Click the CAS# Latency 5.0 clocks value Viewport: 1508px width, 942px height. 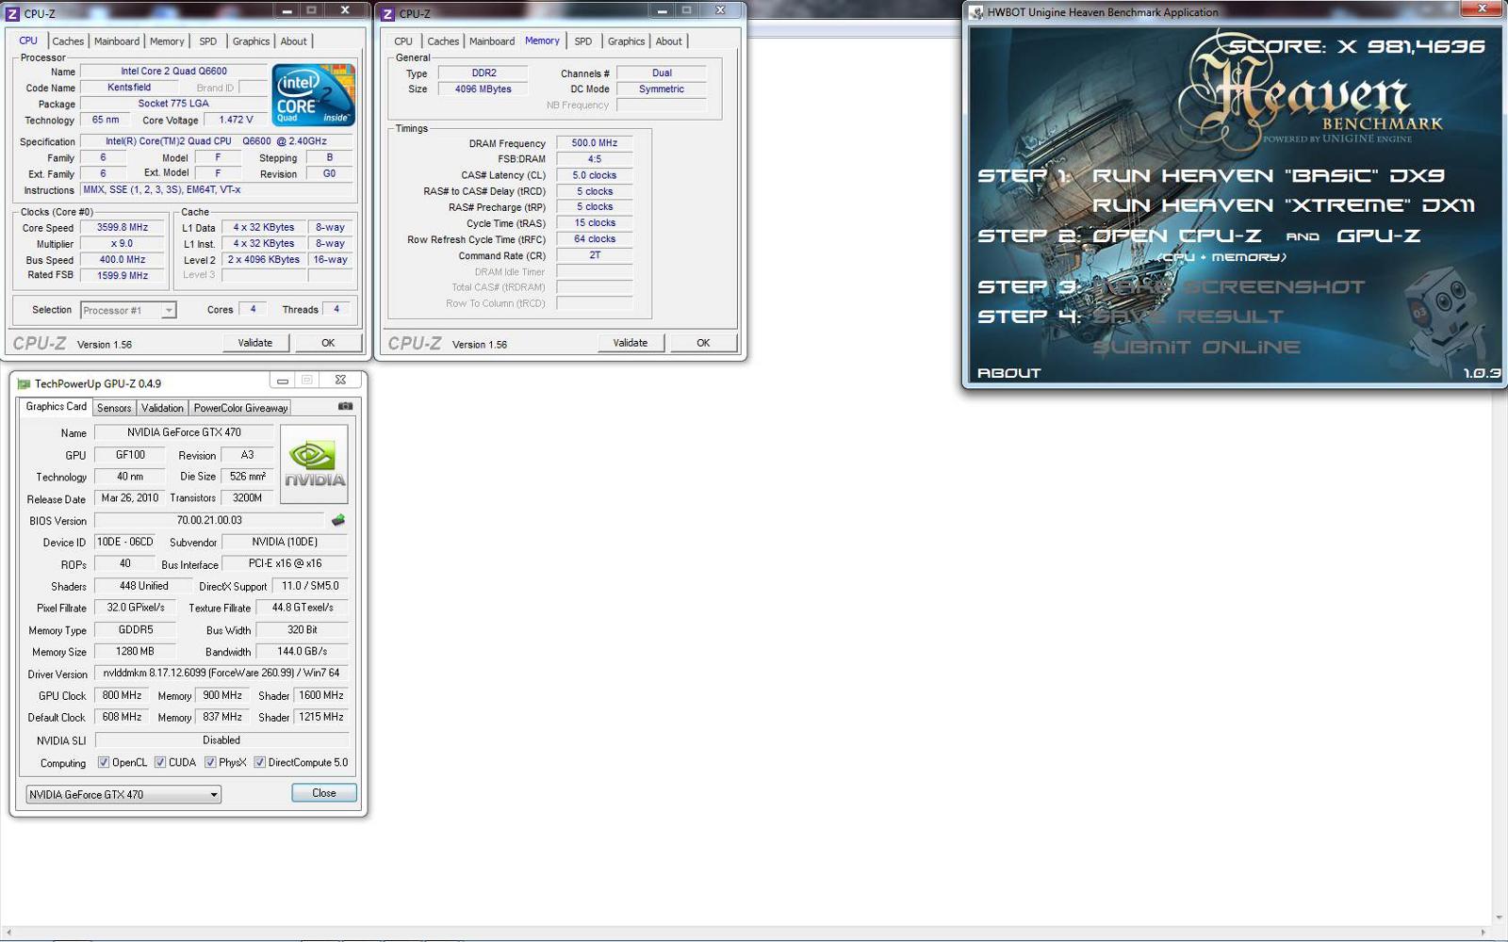pyautogui.click(x=595, y=175)
